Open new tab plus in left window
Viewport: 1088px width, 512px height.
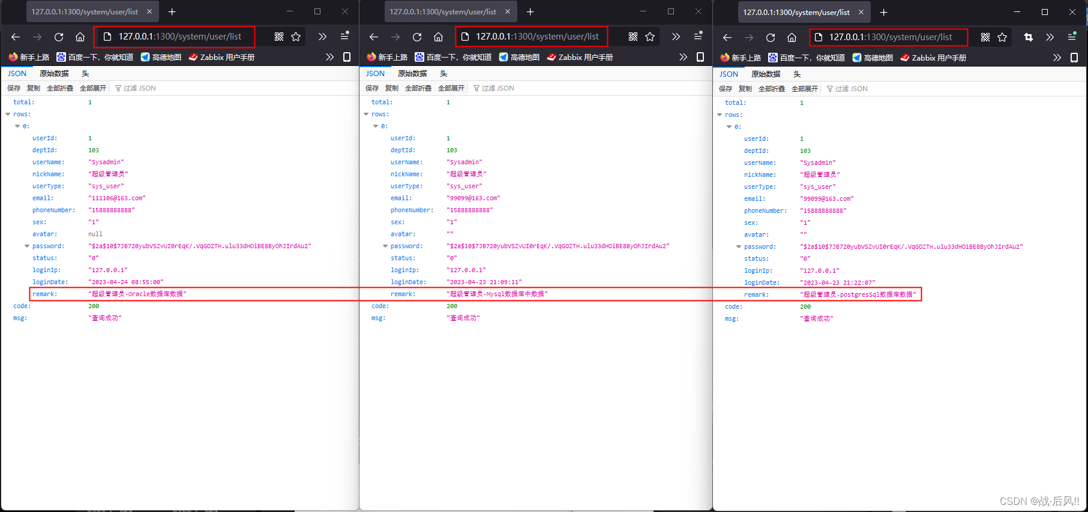(x=172, y=11)
